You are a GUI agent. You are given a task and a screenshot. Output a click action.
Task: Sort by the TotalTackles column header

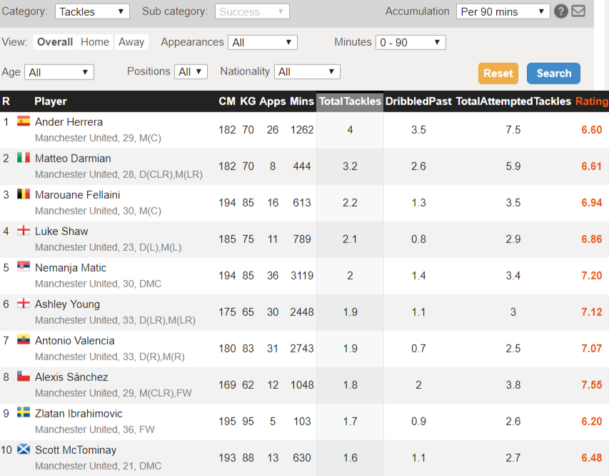click(x=350, y=101)
